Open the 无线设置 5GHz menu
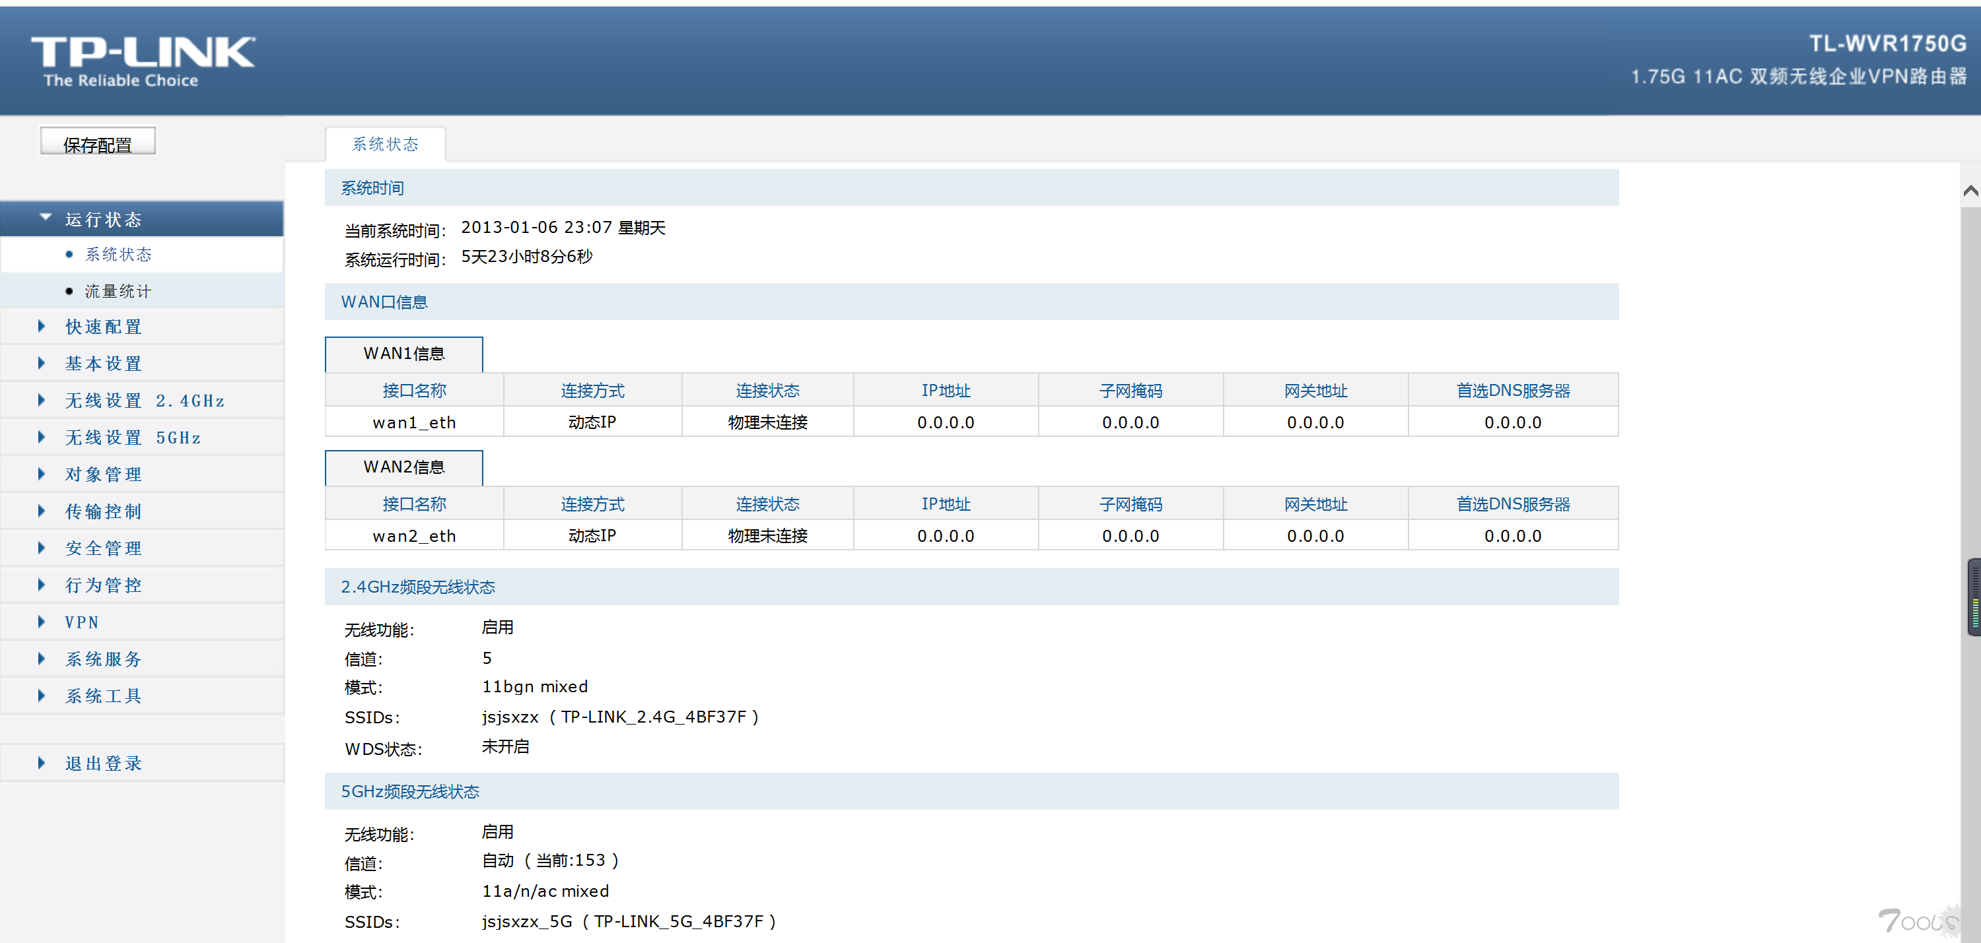The width and height of the screenshot is (1981, 943). 134,438
